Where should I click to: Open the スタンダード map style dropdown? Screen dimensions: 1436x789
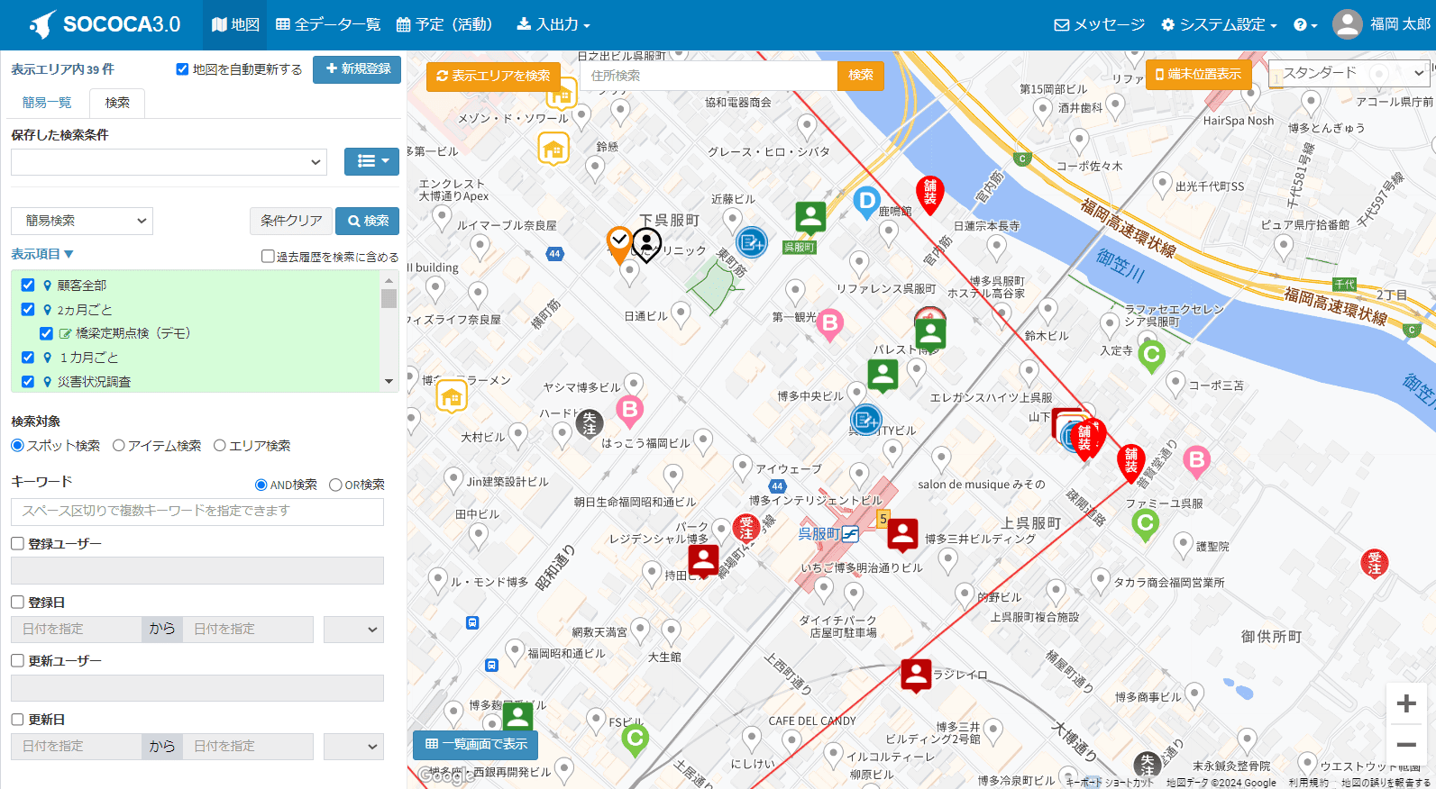pyautogui.click(x=1349, y=73)
